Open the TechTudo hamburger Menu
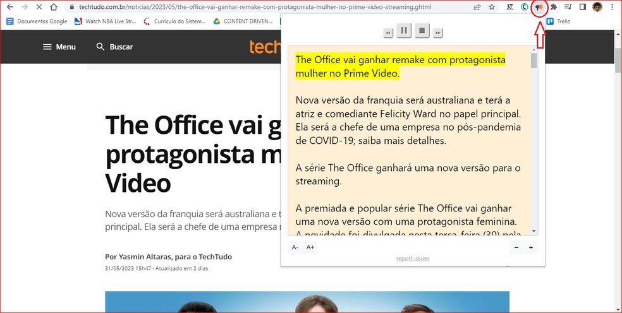 point(59,47)
